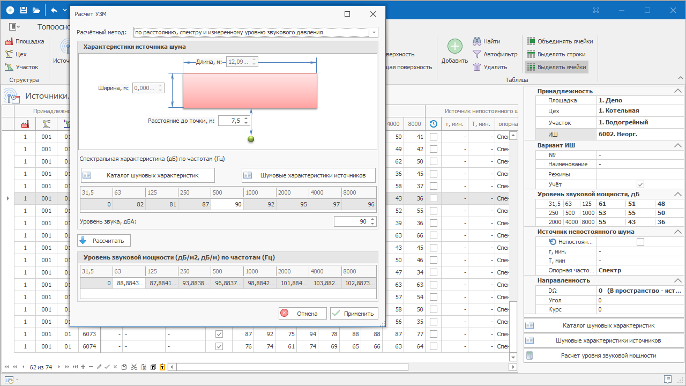The height and width of the screenshot is (386, 686).
Task: Collapse the Уровень звуковой мощности section
Action: click(678, 194)
